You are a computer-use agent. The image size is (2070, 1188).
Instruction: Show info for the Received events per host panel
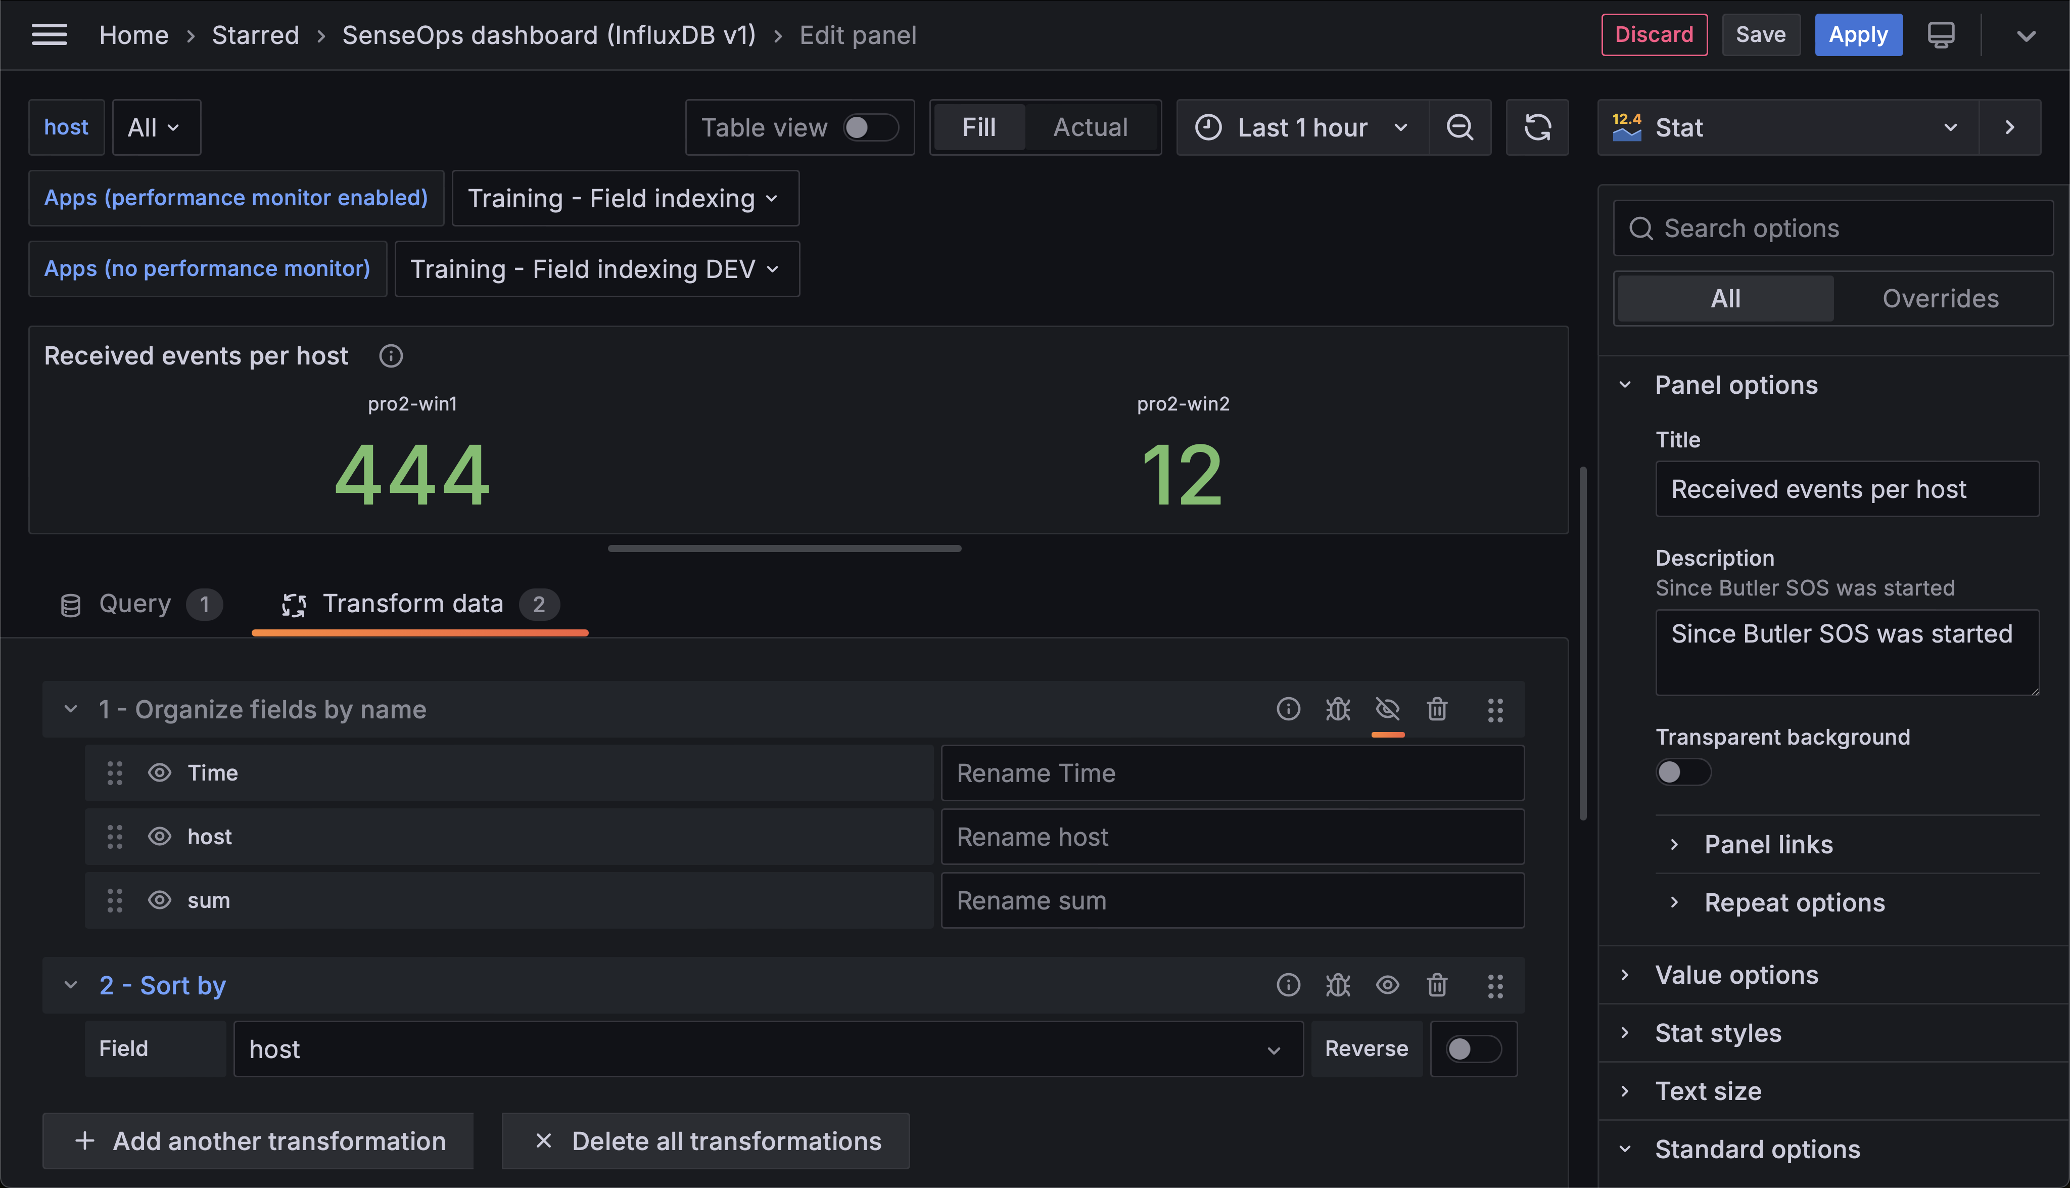[x=391, y=356]
